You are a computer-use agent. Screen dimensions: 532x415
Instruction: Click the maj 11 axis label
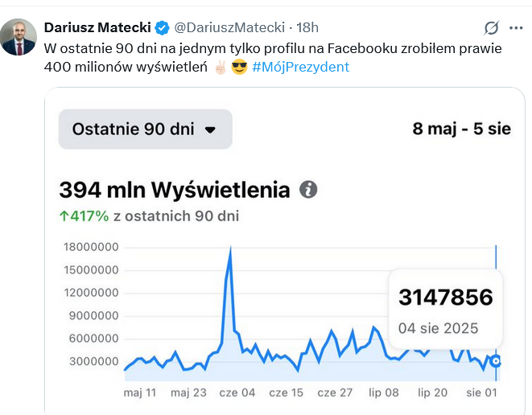coord(139,392)
